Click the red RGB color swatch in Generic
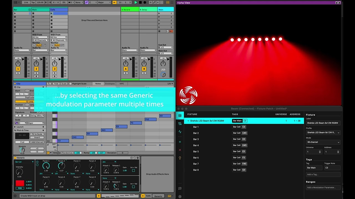Viewport: 355px width, 199px height. point(20,183)
